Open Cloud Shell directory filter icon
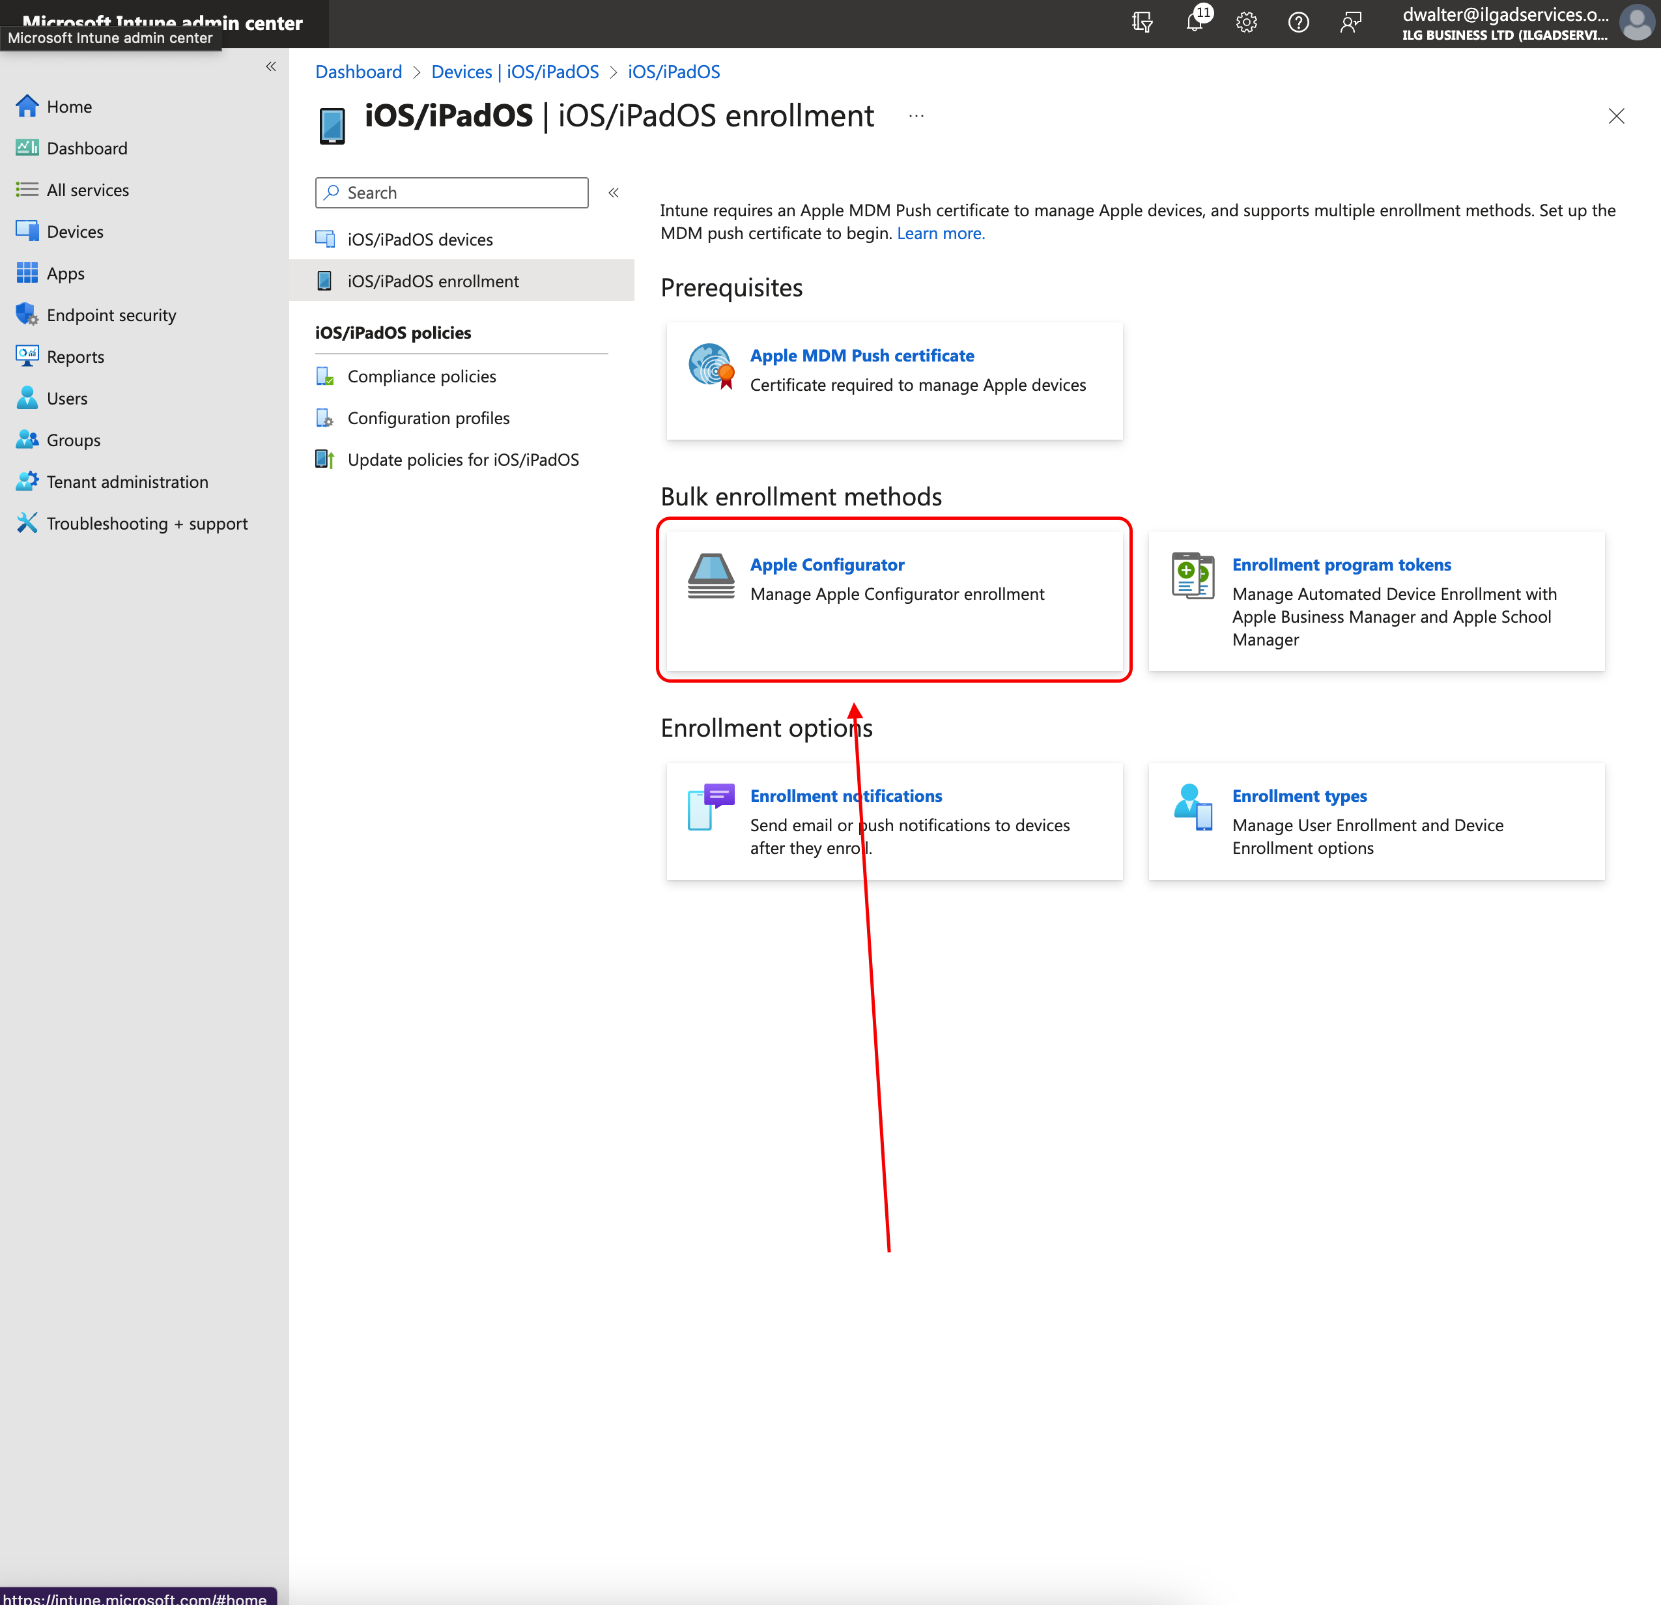The image size is (1661, 1605). pos(1143,22)
